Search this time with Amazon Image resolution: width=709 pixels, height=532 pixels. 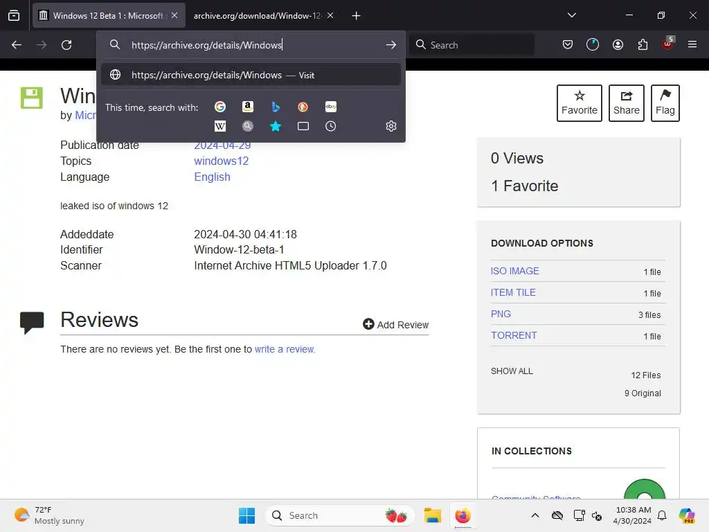(x=247, y=107)
